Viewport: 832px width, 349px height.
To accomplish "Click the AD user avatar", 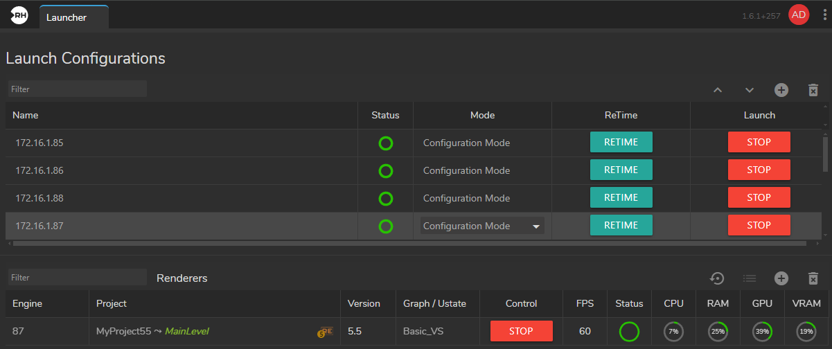I will pyautogui.click(x=799, y=15).
